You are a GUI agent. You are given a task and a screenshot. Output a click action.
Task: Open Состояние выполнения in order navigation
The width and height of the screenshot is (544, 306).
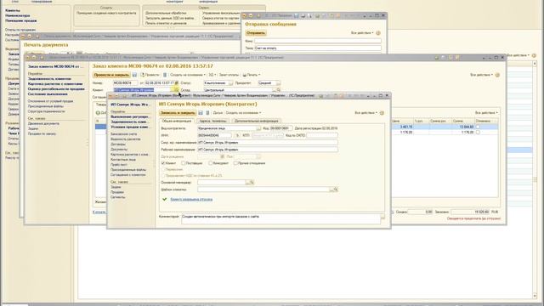point(48,94)
